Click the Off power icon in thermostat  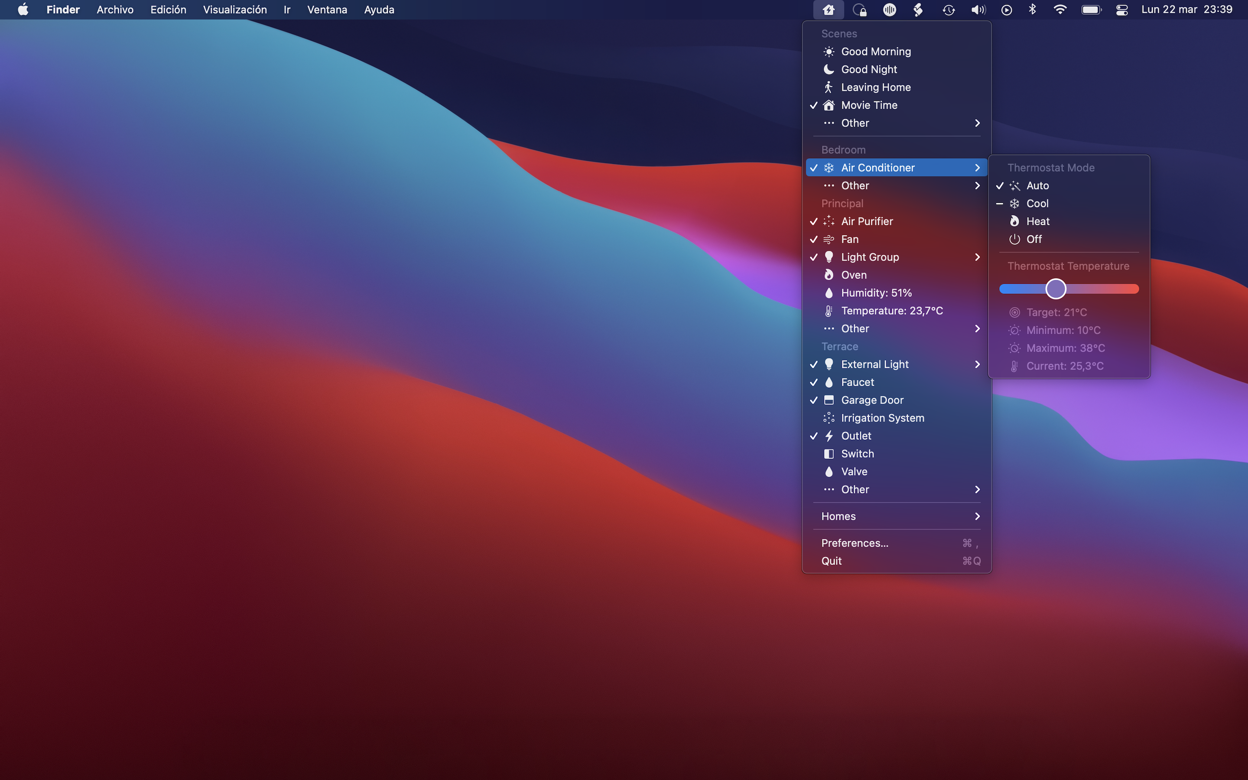[x=1014, y=239]
